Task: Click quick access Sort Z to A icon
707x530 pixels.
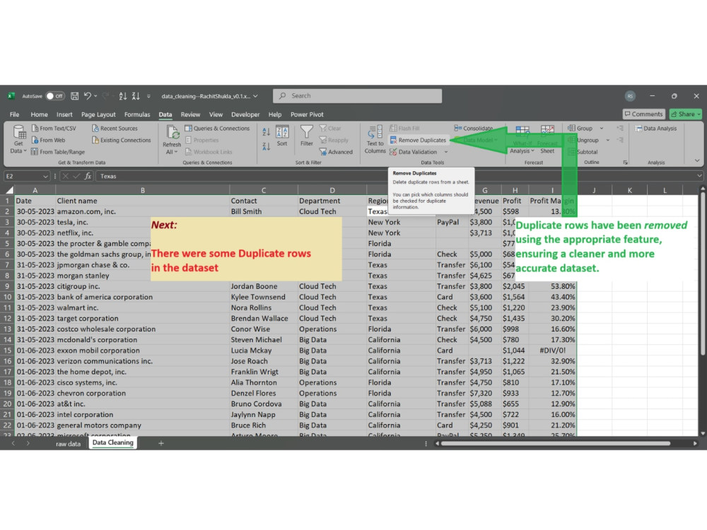Action: (x=136, y=96)
